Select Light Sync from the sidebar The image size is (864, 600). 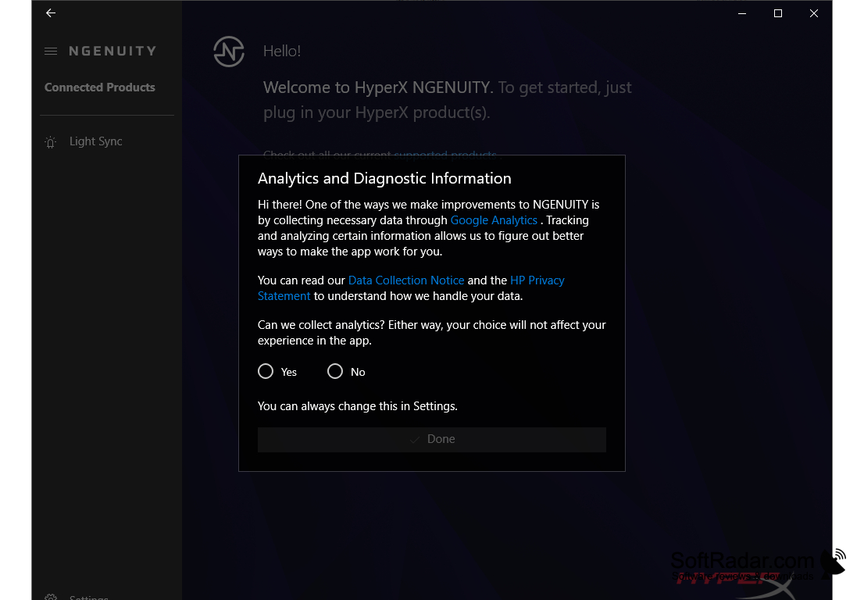pos(95,141)
